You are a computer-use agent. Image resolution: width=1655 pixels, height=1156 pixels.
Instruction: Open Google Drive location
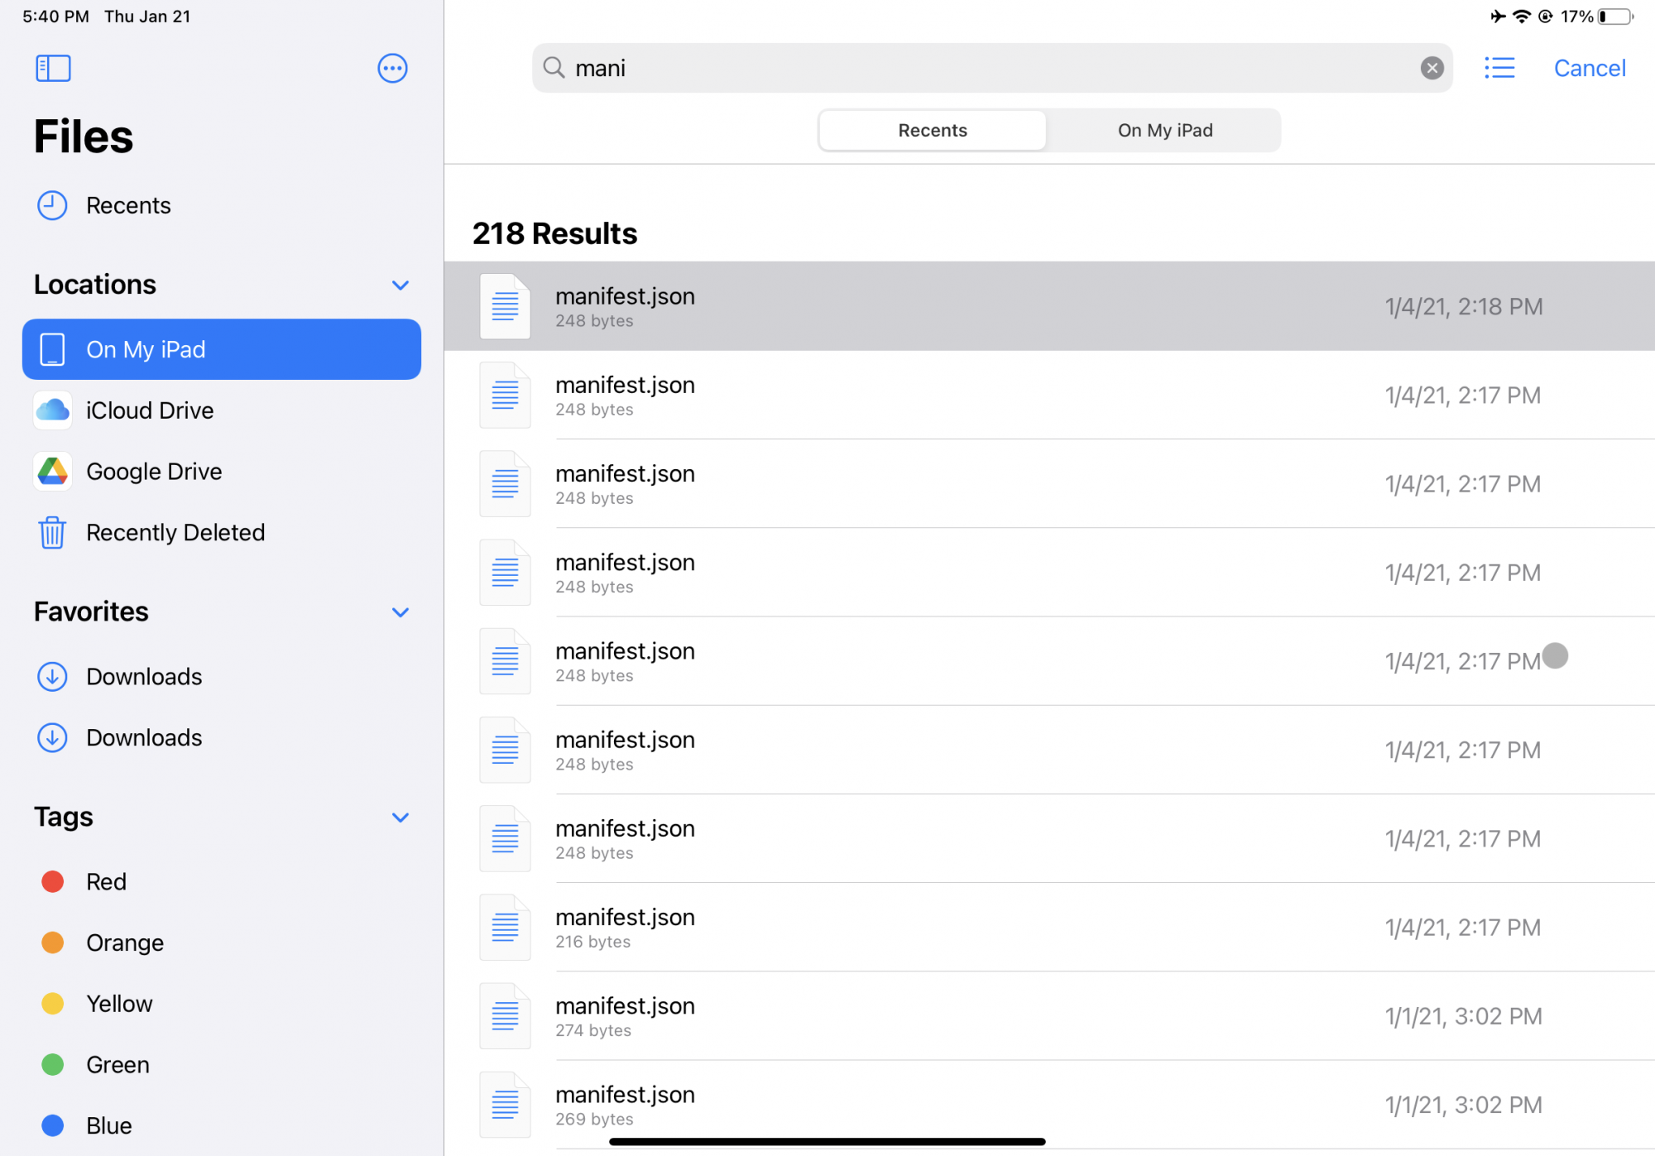coord(153,472)
